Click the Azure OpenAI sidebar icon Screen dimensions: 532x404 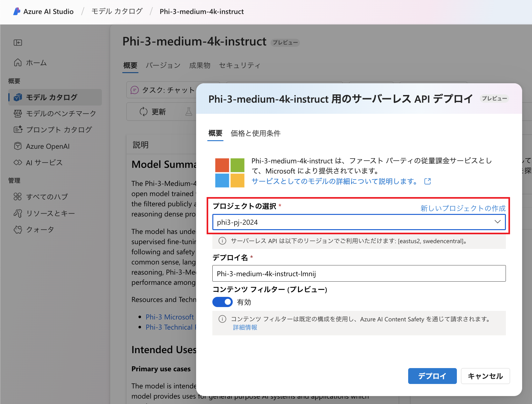pos(18,146)
